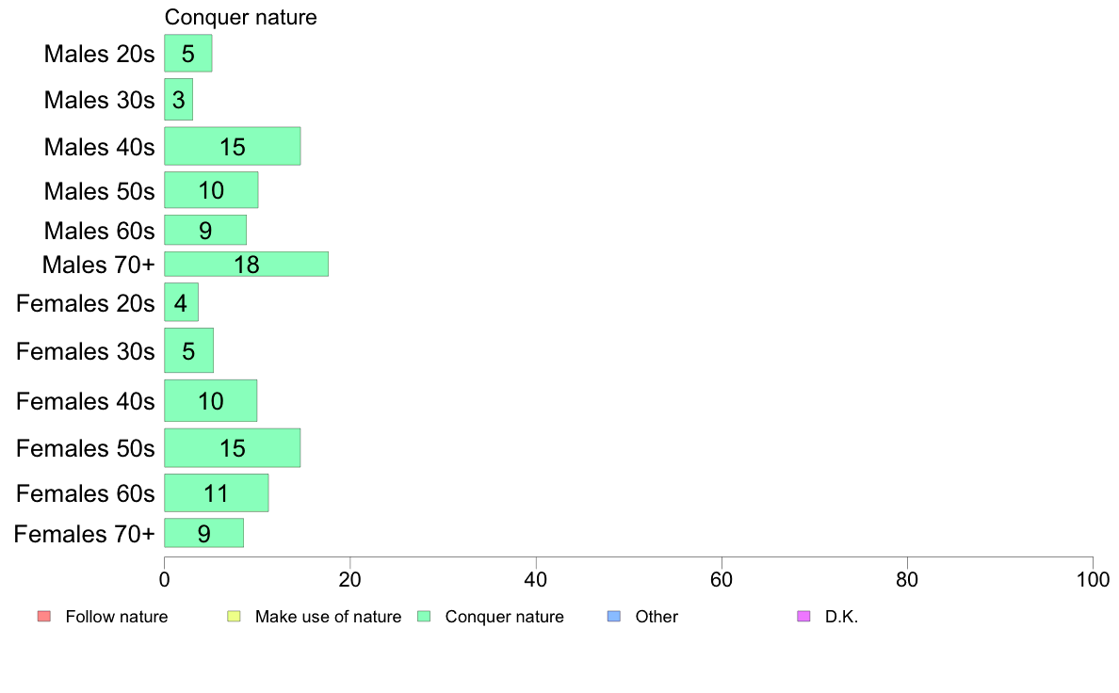This screenshot has height=693, width=1119.
Task: Click the Males 60s bar showing 9
Action: [204, 230]
